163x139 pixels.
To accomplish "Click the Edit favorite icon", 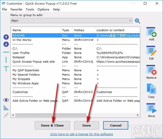I will (x=152, y=51).
